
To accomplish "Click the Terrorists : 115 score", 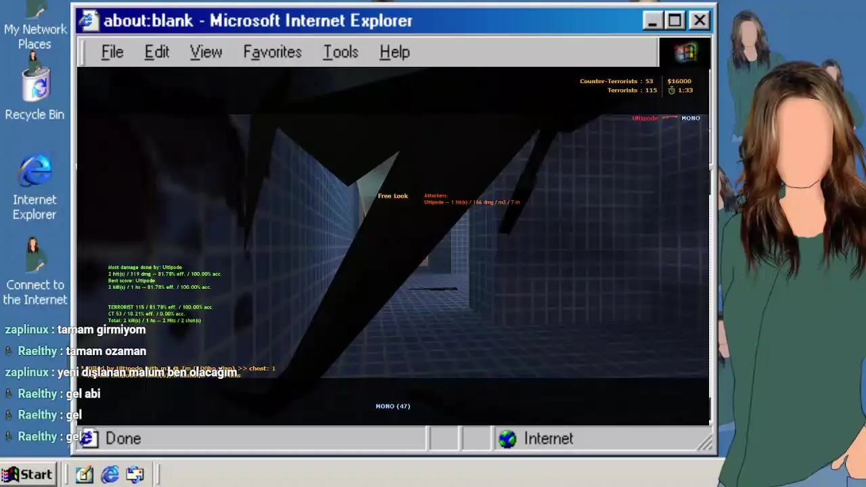I will [x=632, y=90].
